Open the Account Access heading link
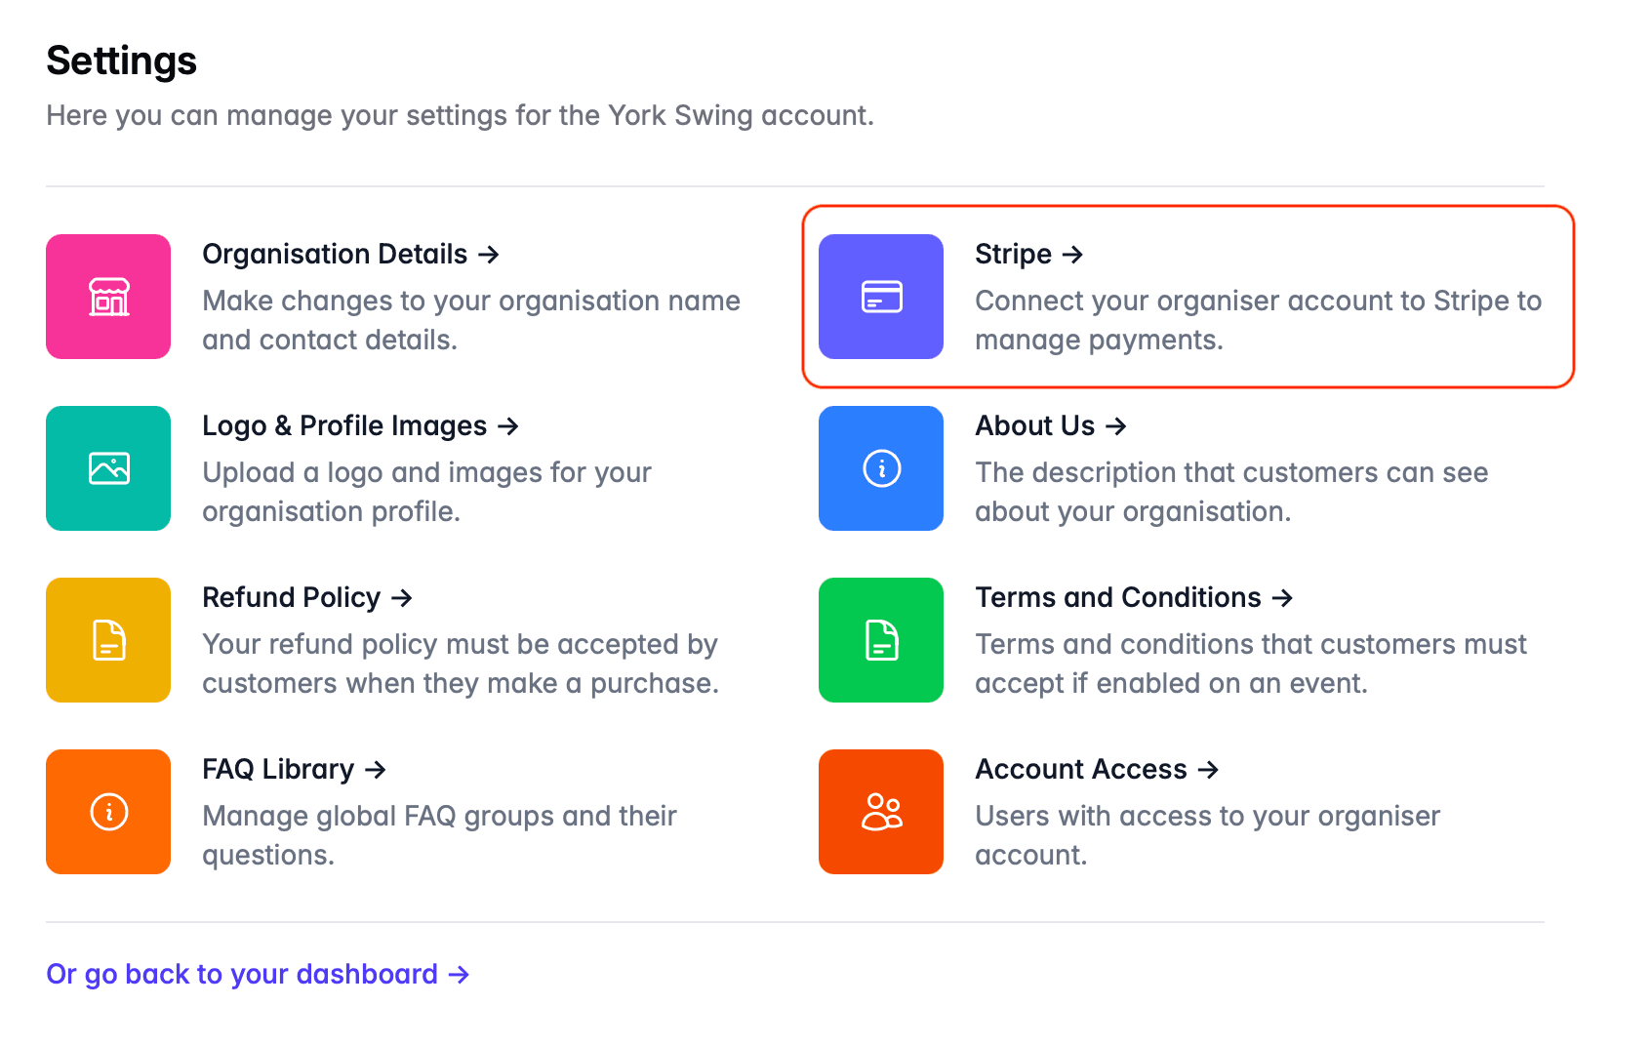Screen dimensions: 1651x1046 pyautogui.click(x=1098, y=770)
